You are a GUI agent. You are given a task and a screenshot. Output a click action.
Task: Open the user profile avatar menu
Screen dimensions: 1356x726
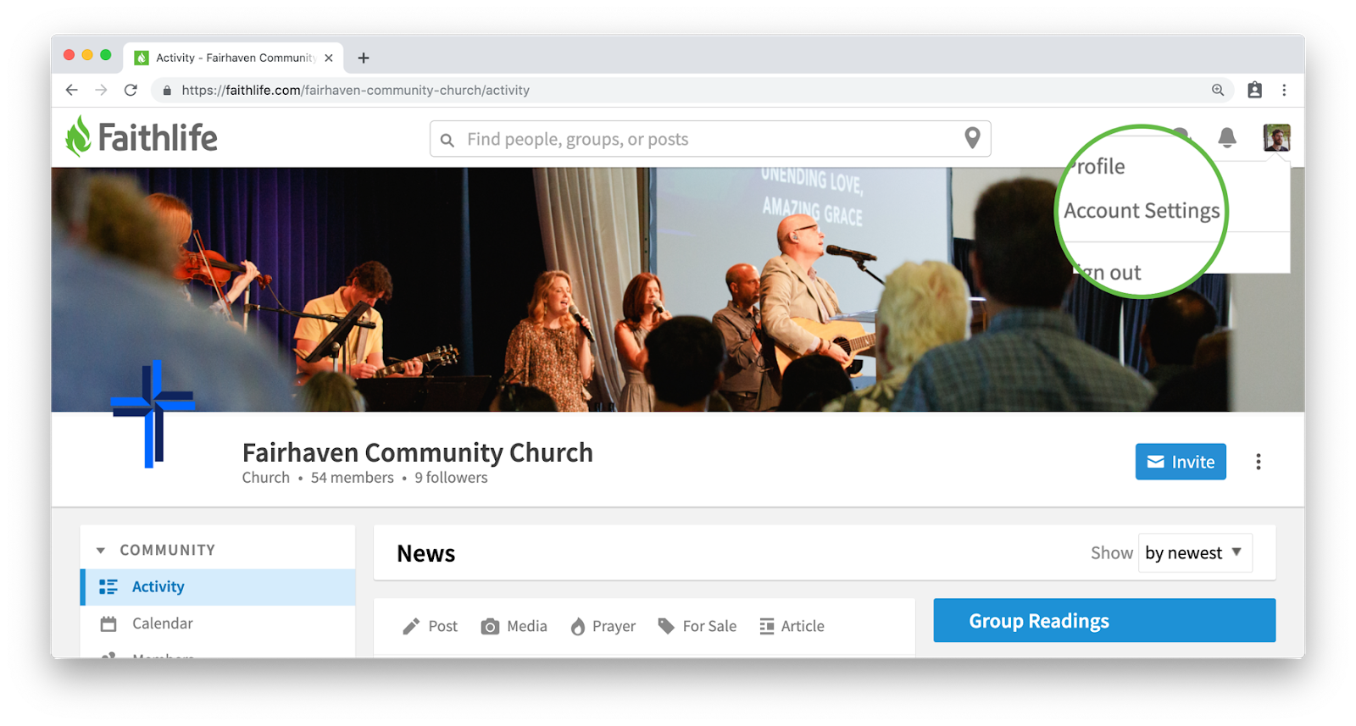click(1276, 137)
